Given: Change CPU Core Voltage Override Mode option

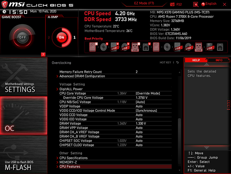Looking at the screenshot, I should [x=148, y=93].
